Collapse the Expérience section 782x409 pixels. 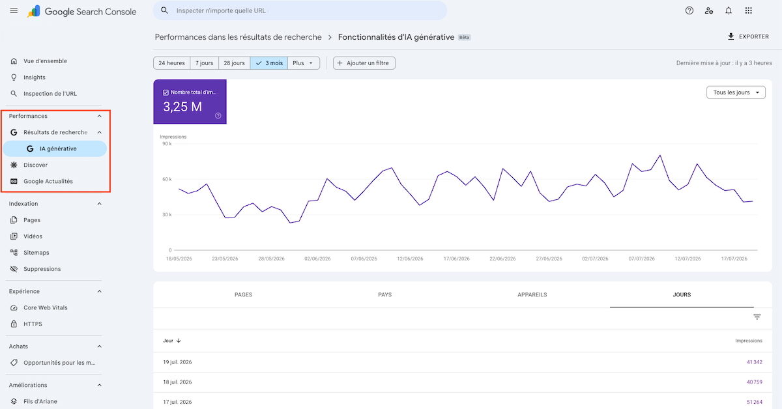pos(100,291)
